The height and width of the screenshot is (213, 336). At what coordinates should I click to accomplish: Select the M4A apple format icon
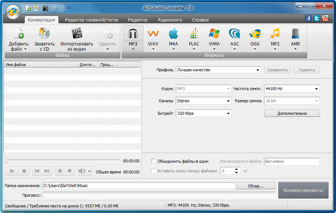pos(173,34)
